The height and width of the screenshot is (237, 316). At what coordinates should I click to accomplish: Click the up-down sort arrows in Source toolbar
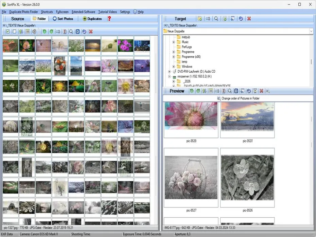click(21, 31)
